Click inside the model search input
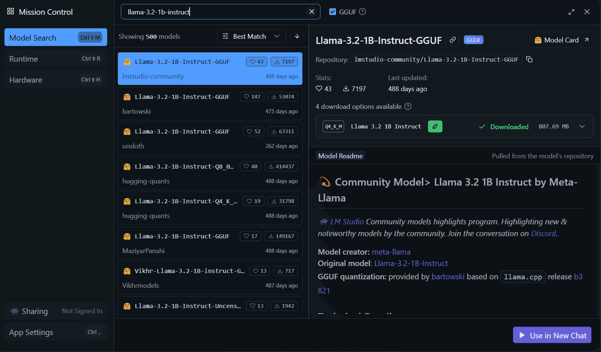Image resolution: width=601 pixels, height=352 pixels. click(214, 12)
